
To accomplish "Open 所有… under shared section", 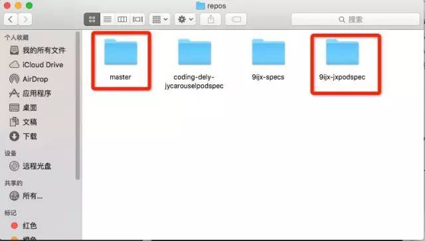I will tap(26, 196).
